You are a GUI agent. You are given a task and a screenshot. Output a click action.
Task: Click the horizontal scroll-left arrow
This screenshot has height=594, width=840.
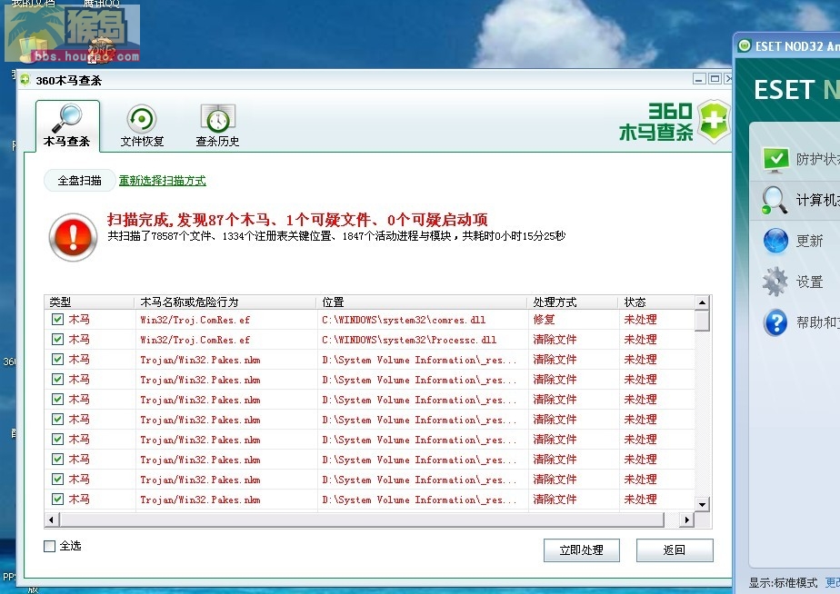[x=52, y=520]
